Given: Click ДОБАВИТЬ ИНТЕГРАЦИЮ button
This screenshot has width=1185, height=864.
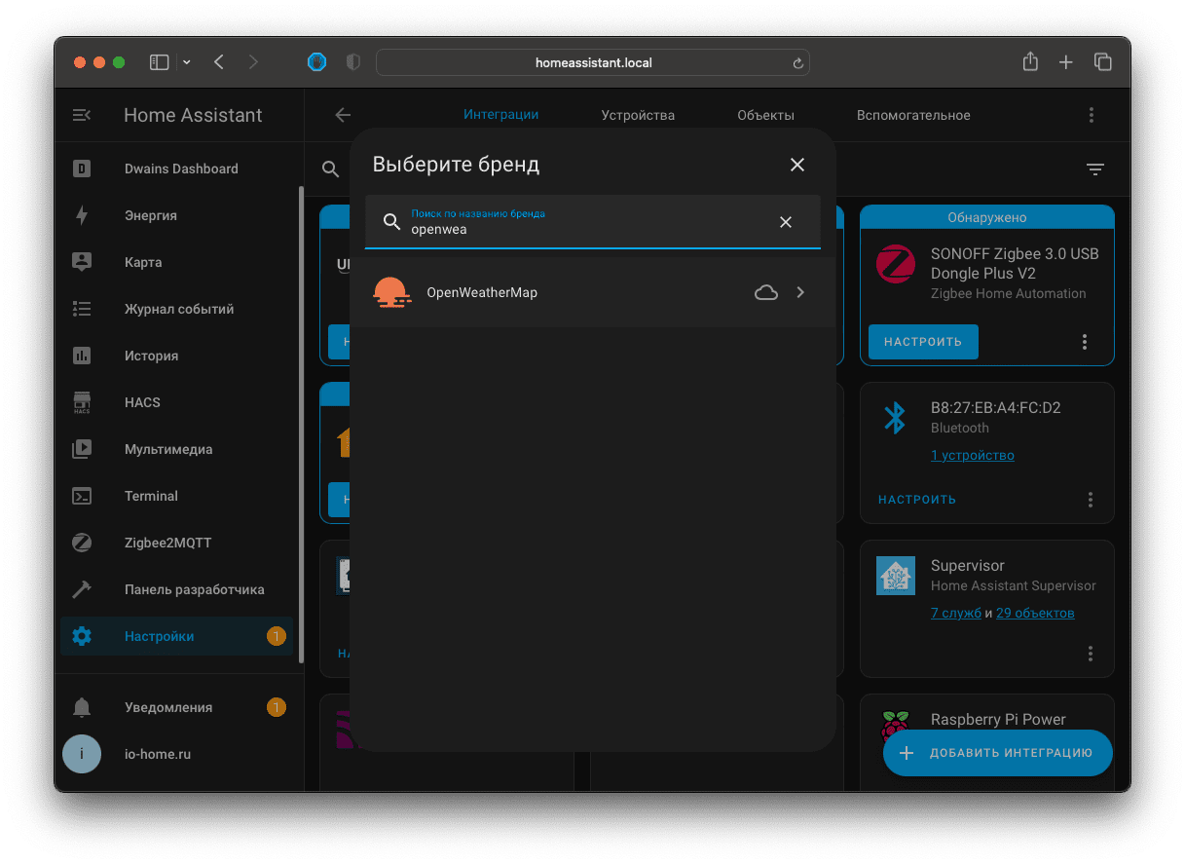Looking at the screenshot, I should [998, 753].
